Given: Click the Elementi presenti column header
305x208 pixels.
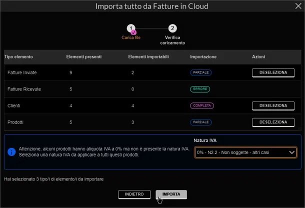Looking at the screenshot, I should point(84,57).
